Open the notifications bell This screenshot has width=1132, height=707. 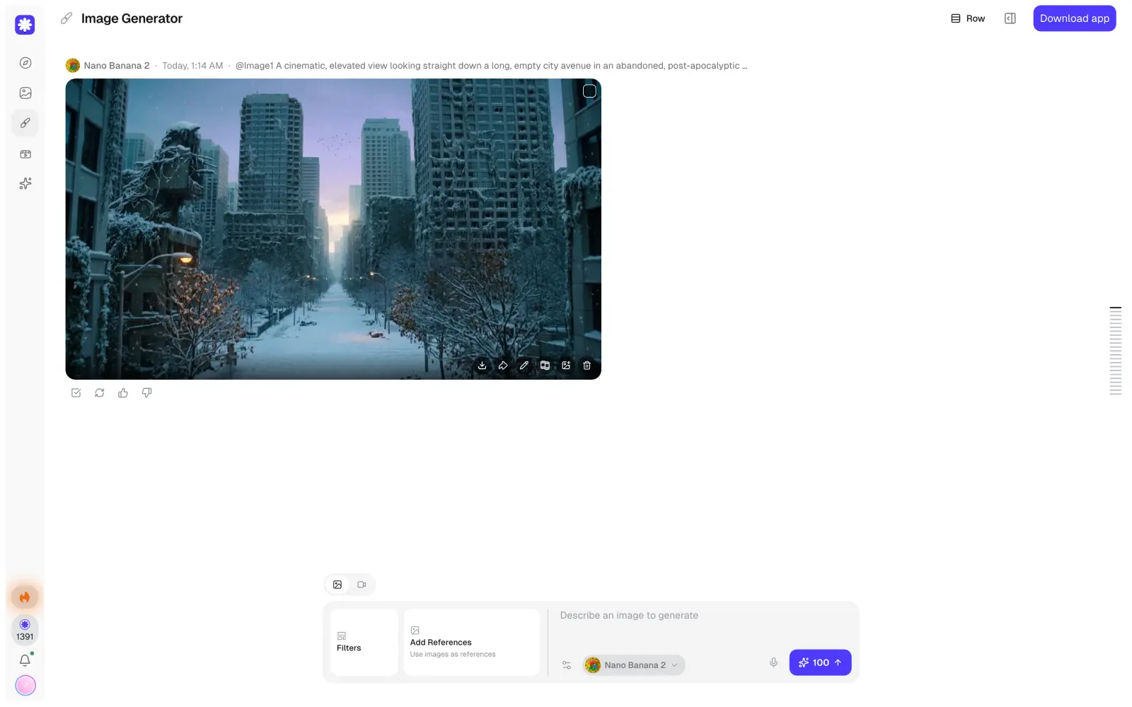click(25, 660)
